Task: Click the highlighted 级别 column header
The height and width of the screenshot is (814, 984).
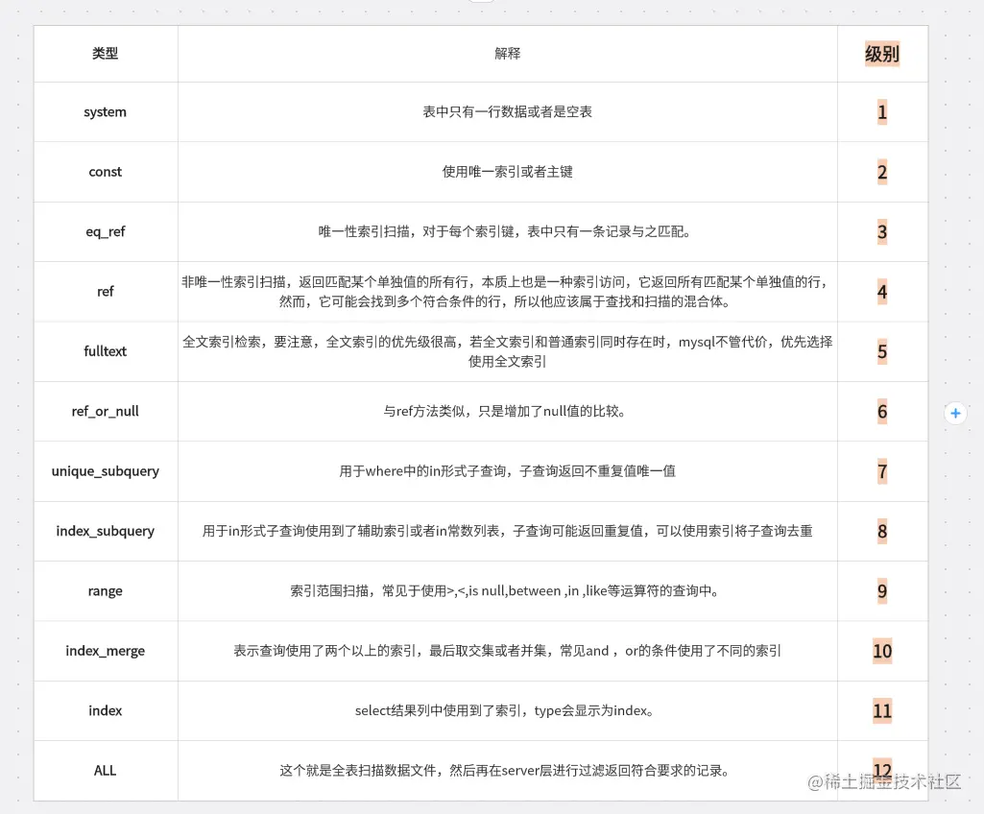Action: point(881,54)
